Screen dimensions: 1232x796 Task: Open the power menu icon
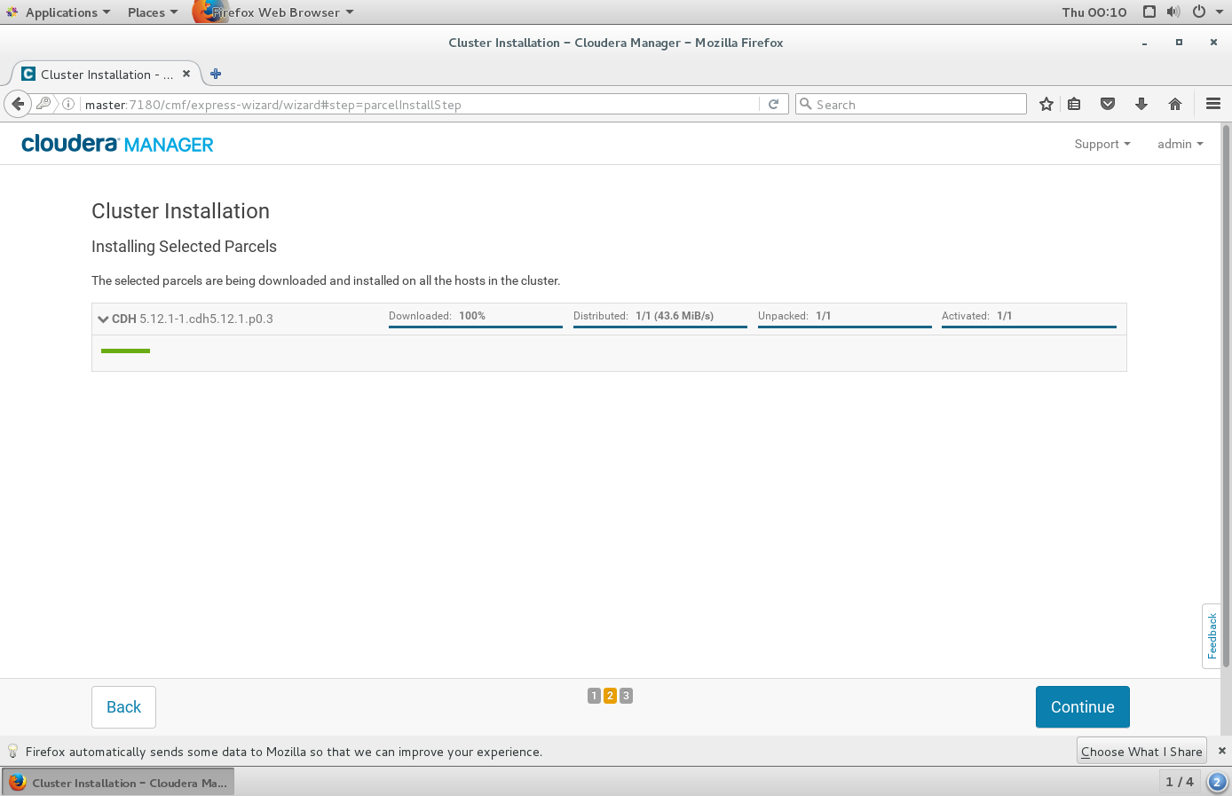click(1199, 12)
